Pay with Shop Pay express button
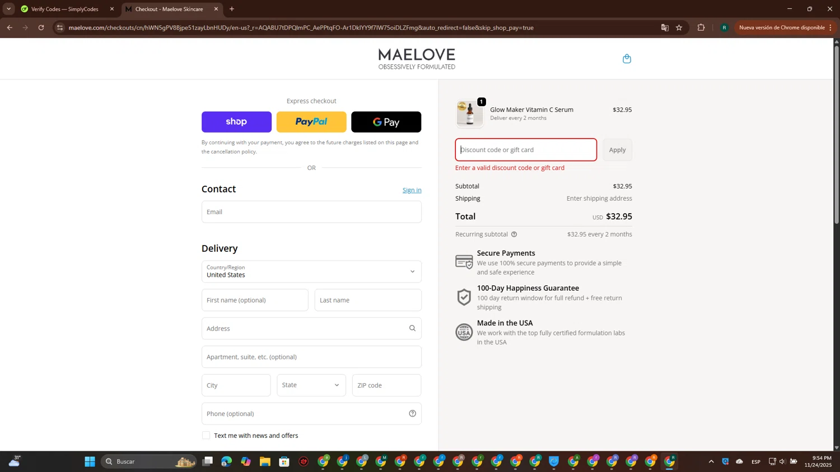 (x=236, y=122)
